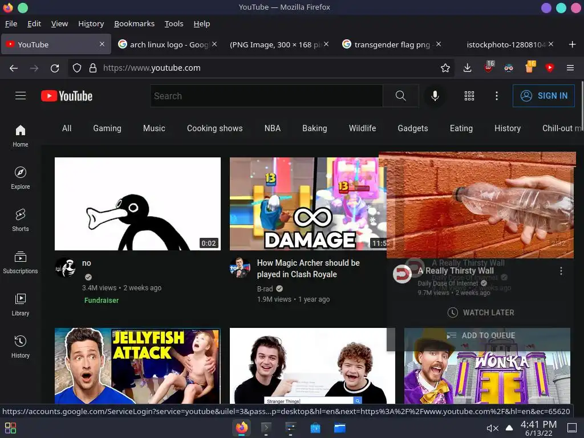This screenshot has height=438, width=584.
Task: Select the Eating filter chip
Action: (x=461, y=128)
